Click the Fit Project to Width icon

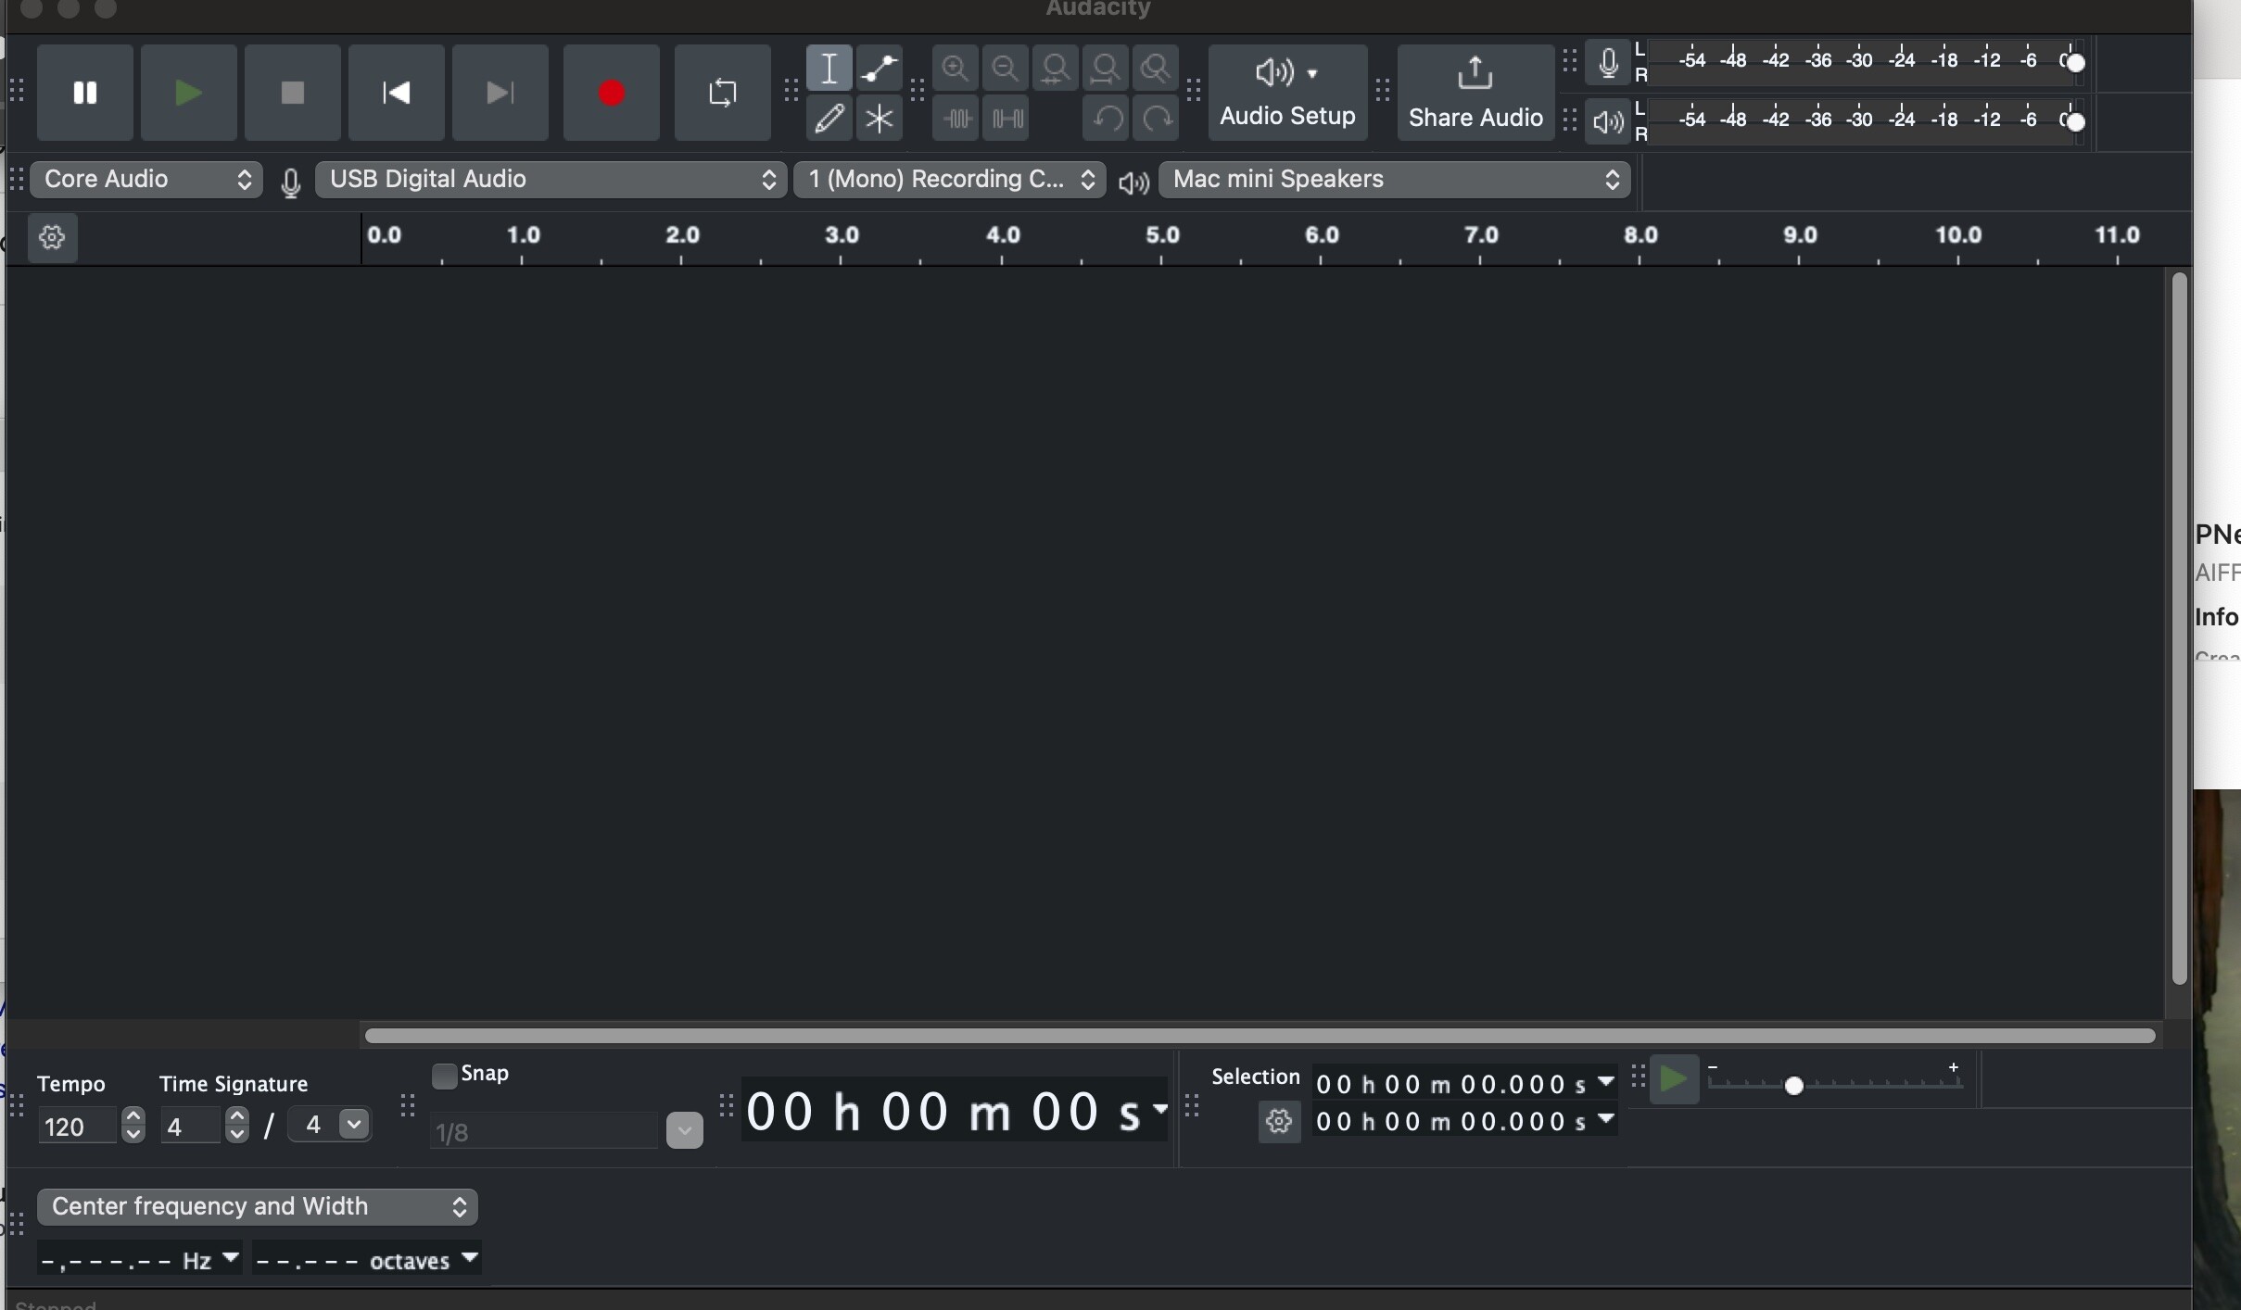coord(1107,69)
